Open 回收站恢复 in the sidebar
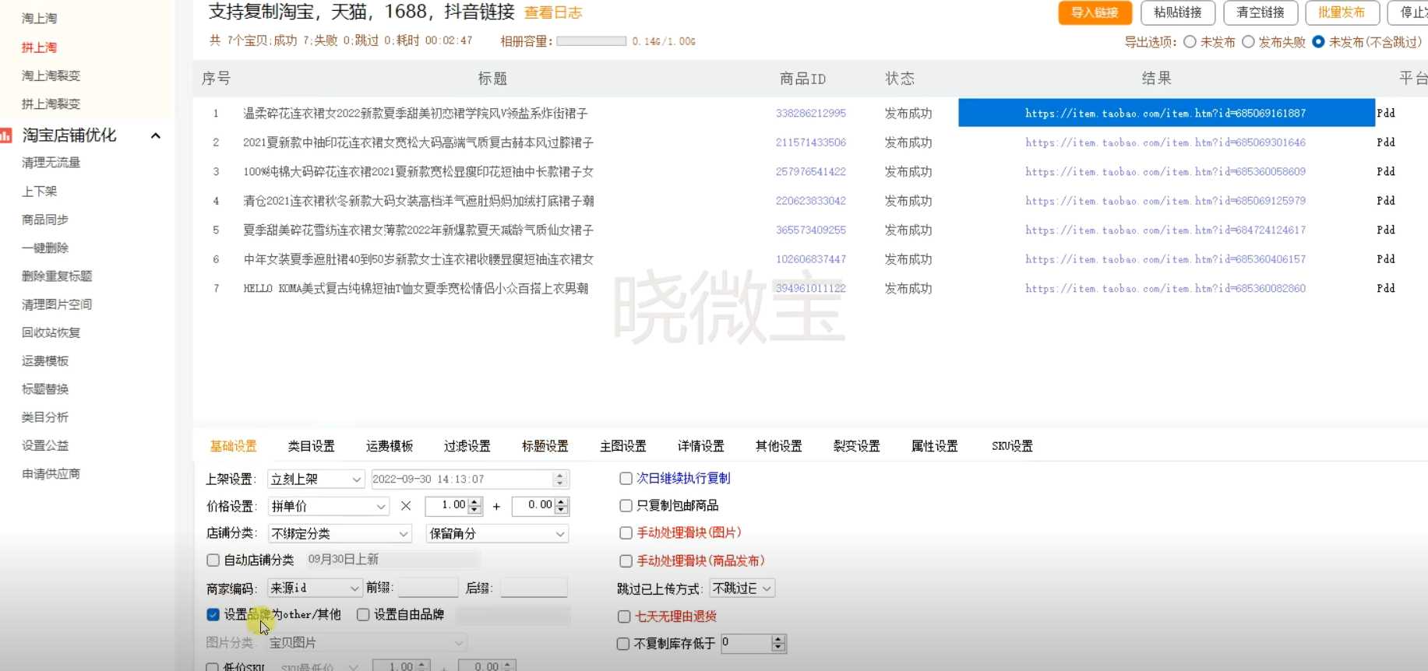 (x=51, y=332)
